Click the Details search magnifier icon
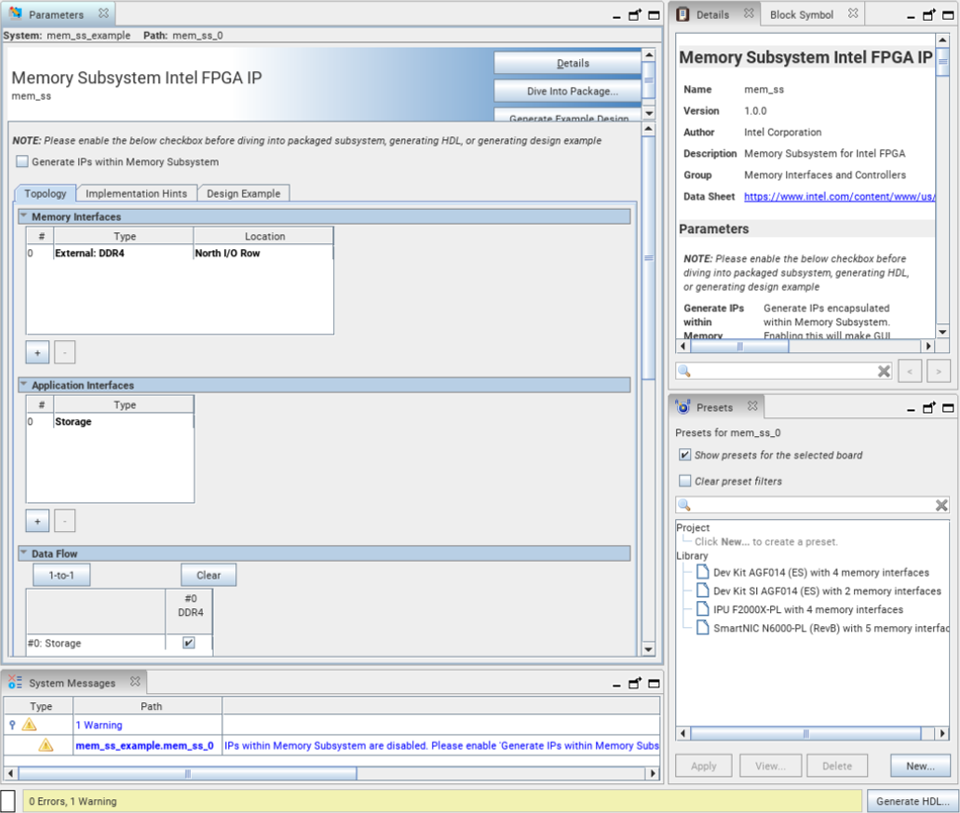The height and width of the screenshot is (813, 960). (x=684, y=371)
